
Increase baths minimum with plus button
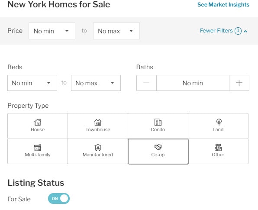239,83
